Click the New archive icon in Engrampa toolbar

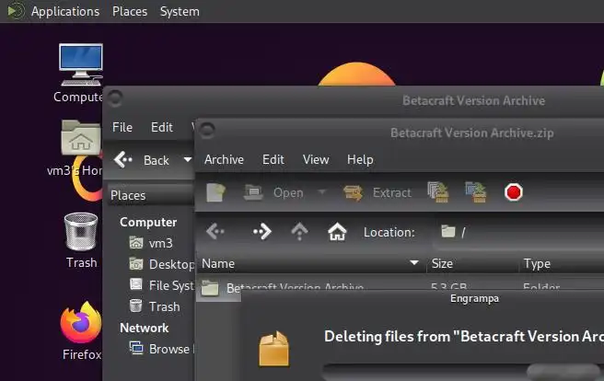tap(215, 192)
